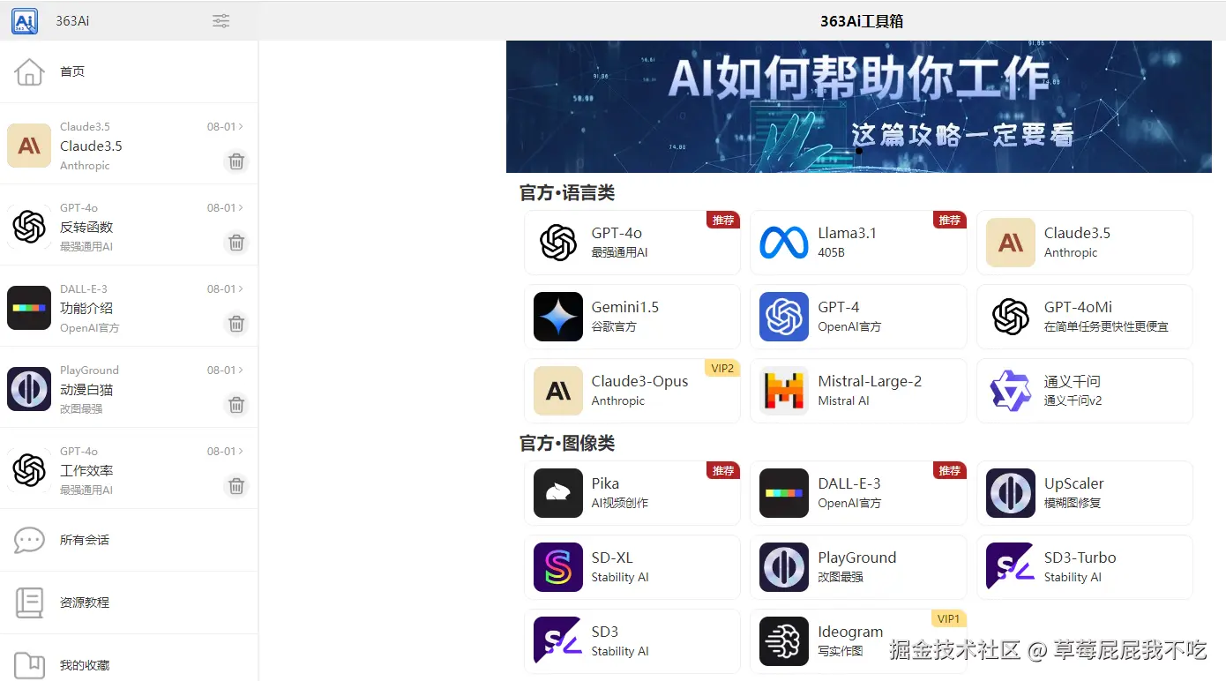1226x681 pixels.
Task: Expand the 功能介绍 conversation date chevron
Action: coord(242,289)
